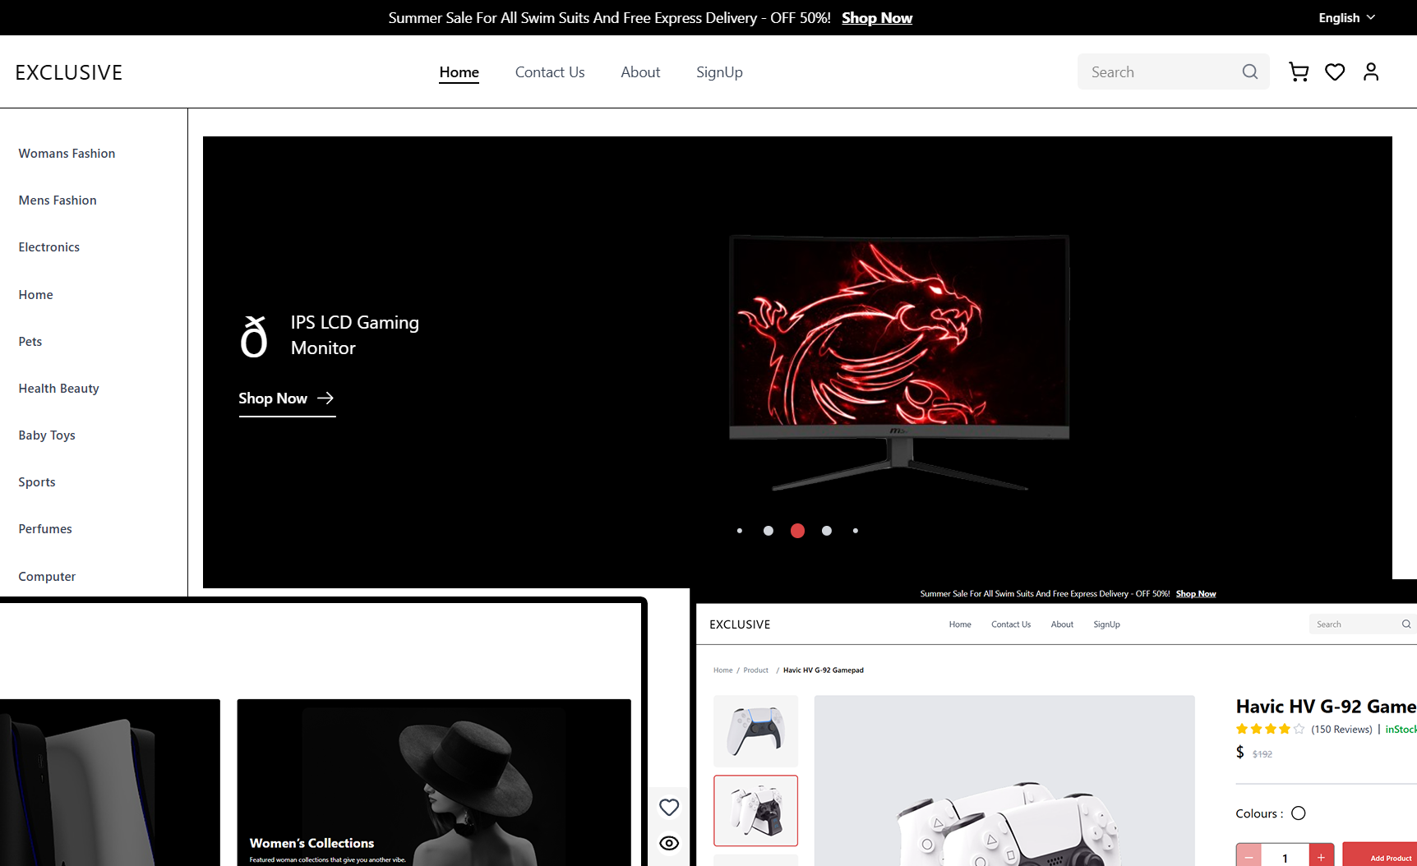Decrease quantity with the minus button
1417x866 pixels.
click(1249, 854)
